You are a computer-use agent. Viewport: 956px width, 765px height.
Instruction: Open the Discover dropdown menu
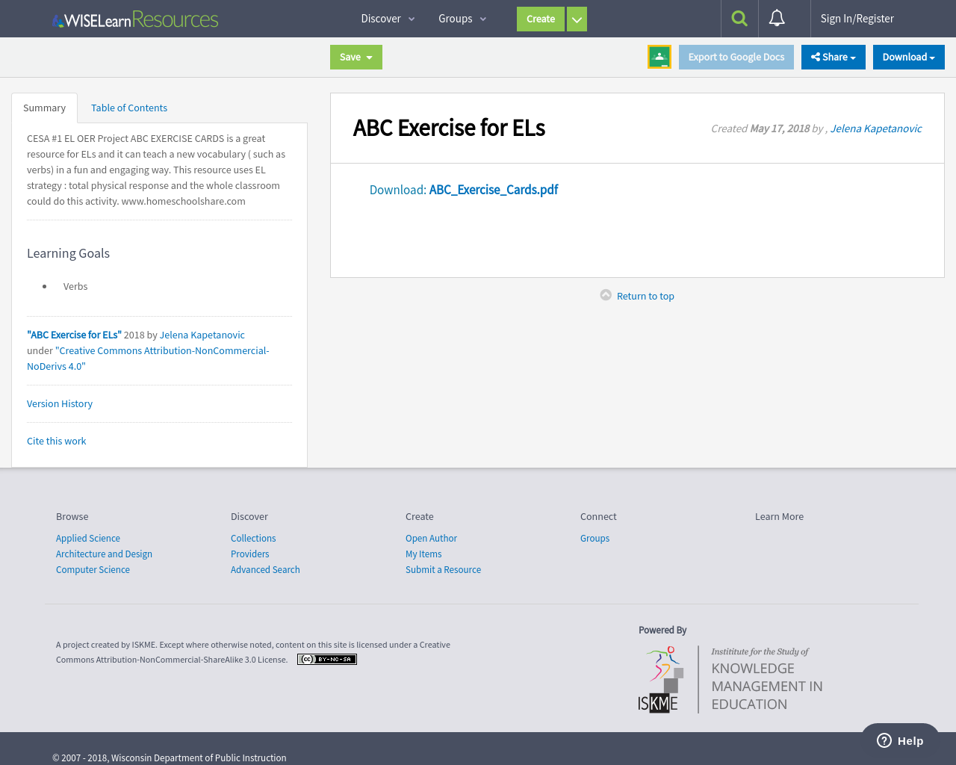387,18
